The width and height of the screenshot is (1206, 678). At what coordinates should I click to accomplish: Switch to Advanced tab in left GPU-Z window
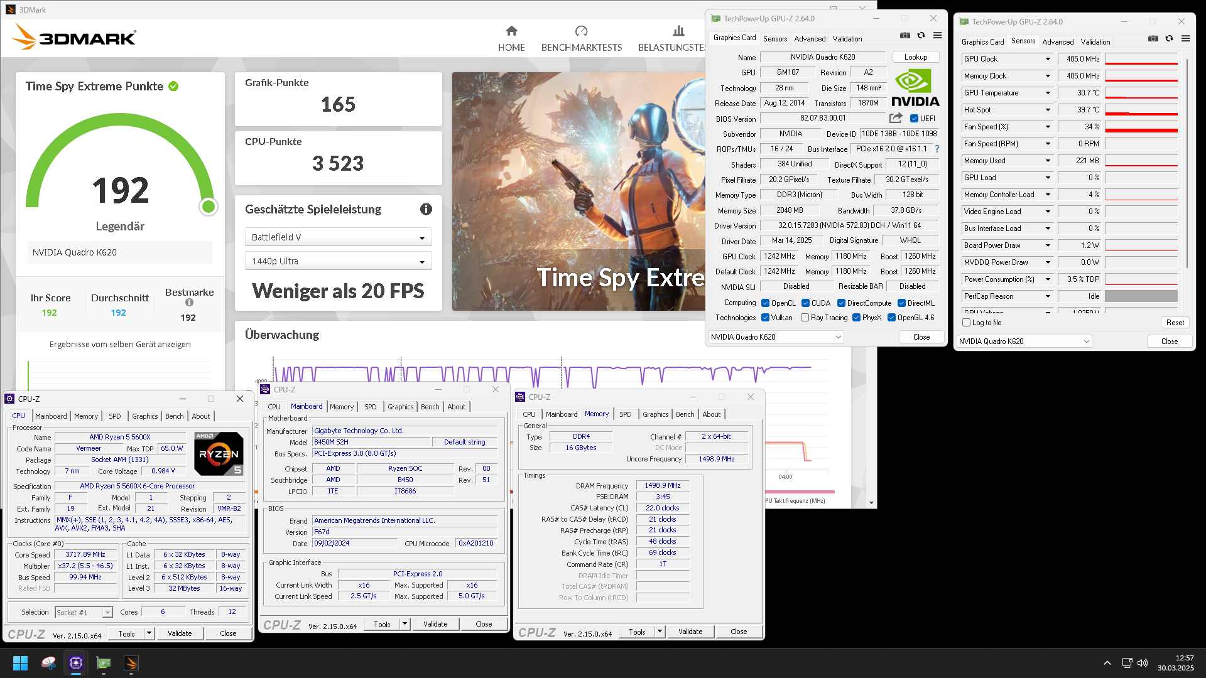[x=810, y=38]
